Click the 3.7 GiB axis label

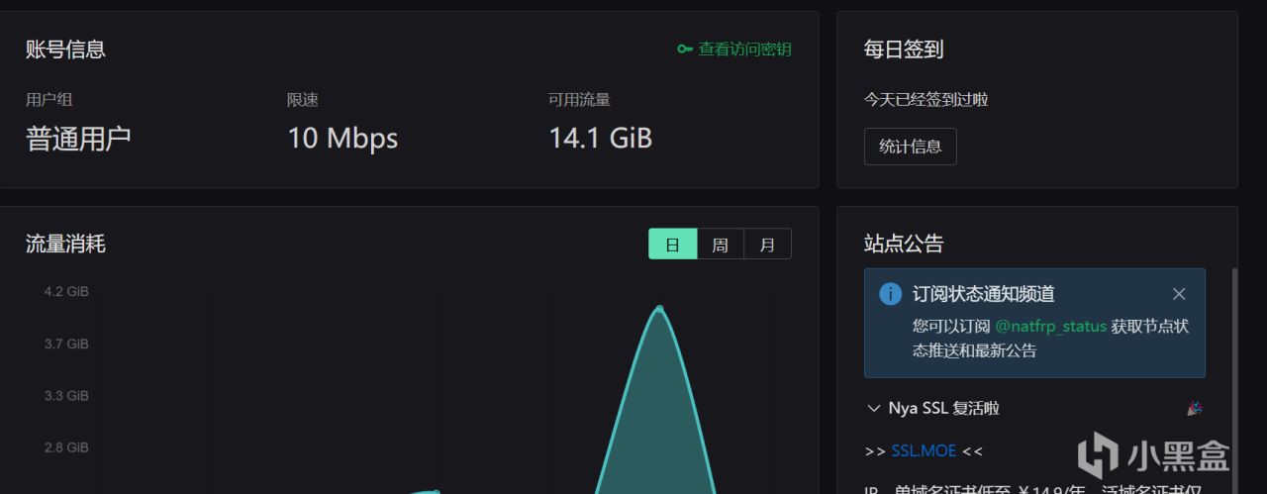[x=66, y=344]
